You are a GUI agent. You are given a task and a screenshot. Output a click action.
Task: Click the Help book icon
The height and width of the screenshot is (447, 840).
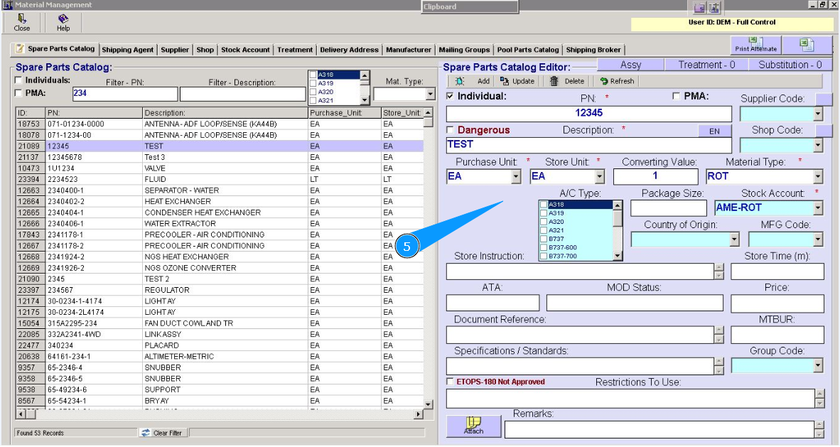[63, 18]
